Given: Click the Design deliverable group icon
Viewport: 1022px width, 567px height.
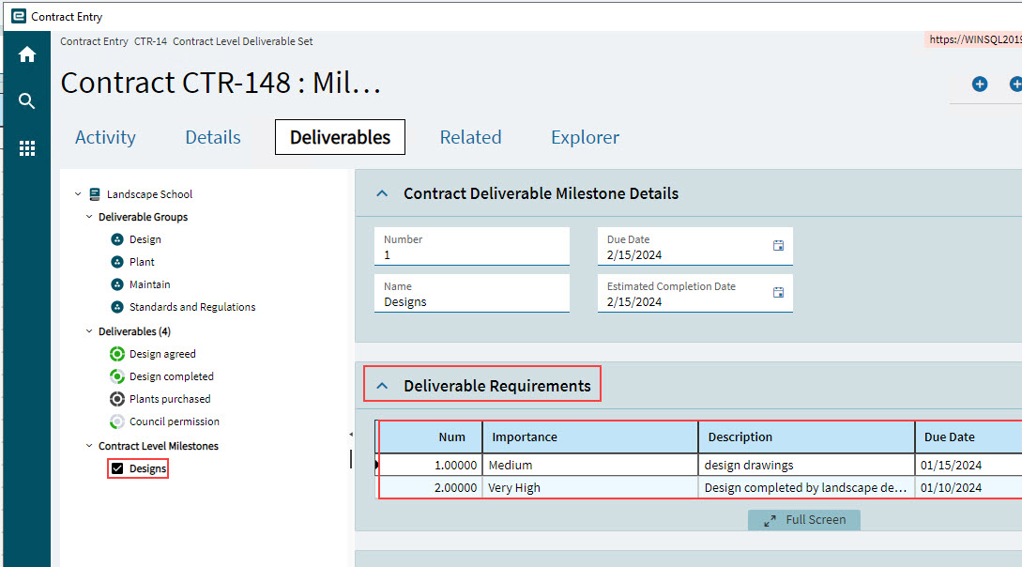Looking at the screenshot, I should (x=117, y=239).
